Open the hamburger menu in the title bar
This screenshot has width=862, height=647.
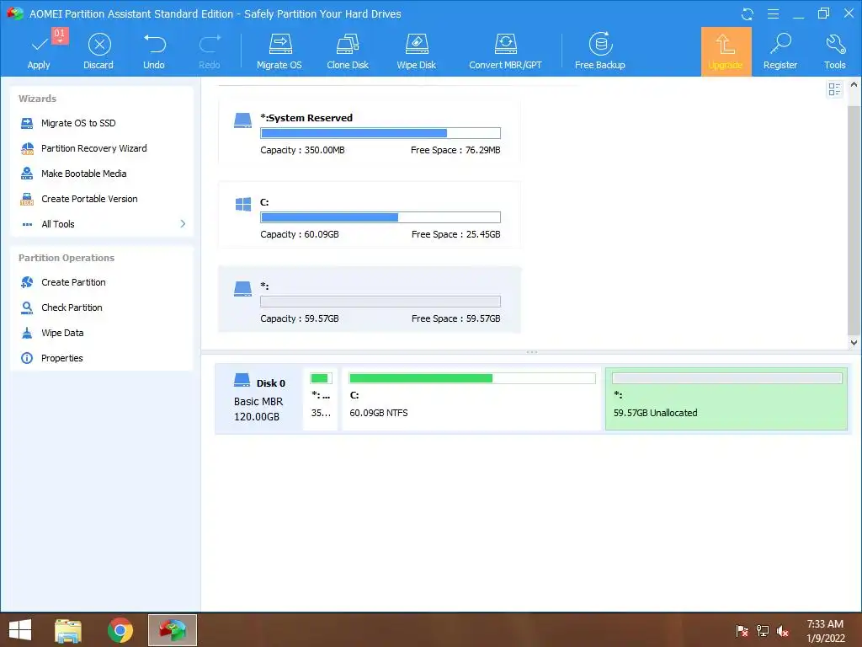tap(773, 13)
